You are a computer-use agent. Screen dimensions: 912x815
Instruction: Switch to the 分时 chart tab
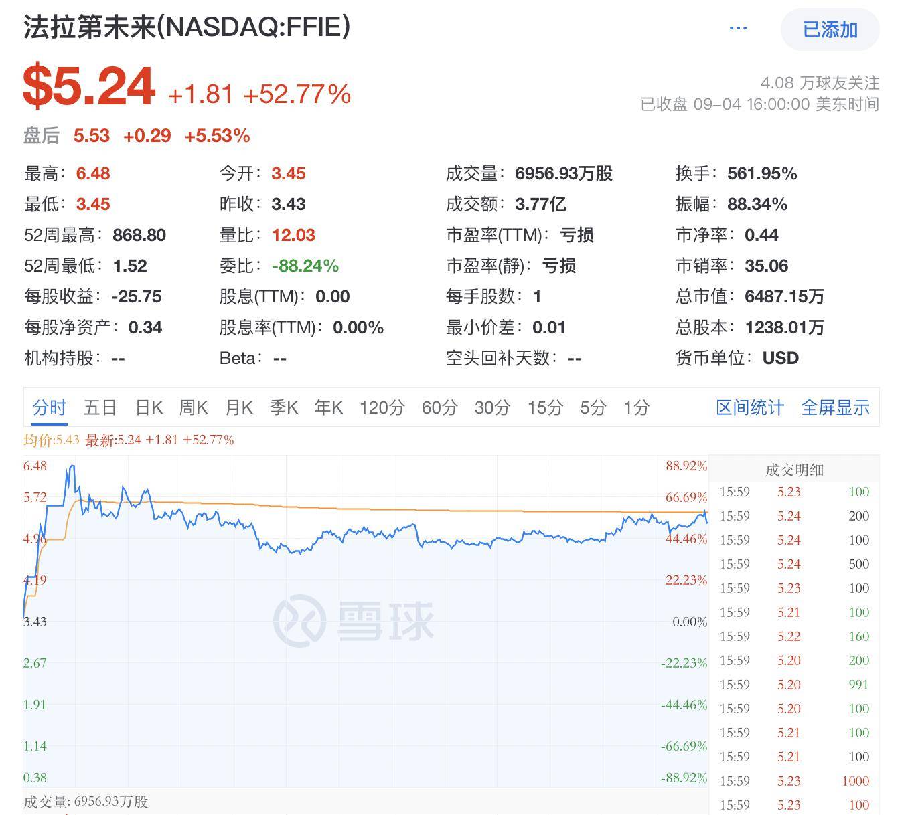pos(48,407)
